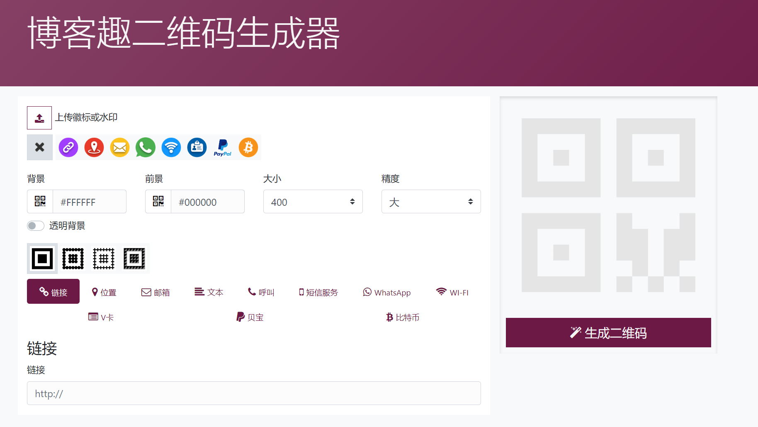This screenshot has width=758, height=427.
Task: Switch to the 位置 location tab
Action: [104, 292]
